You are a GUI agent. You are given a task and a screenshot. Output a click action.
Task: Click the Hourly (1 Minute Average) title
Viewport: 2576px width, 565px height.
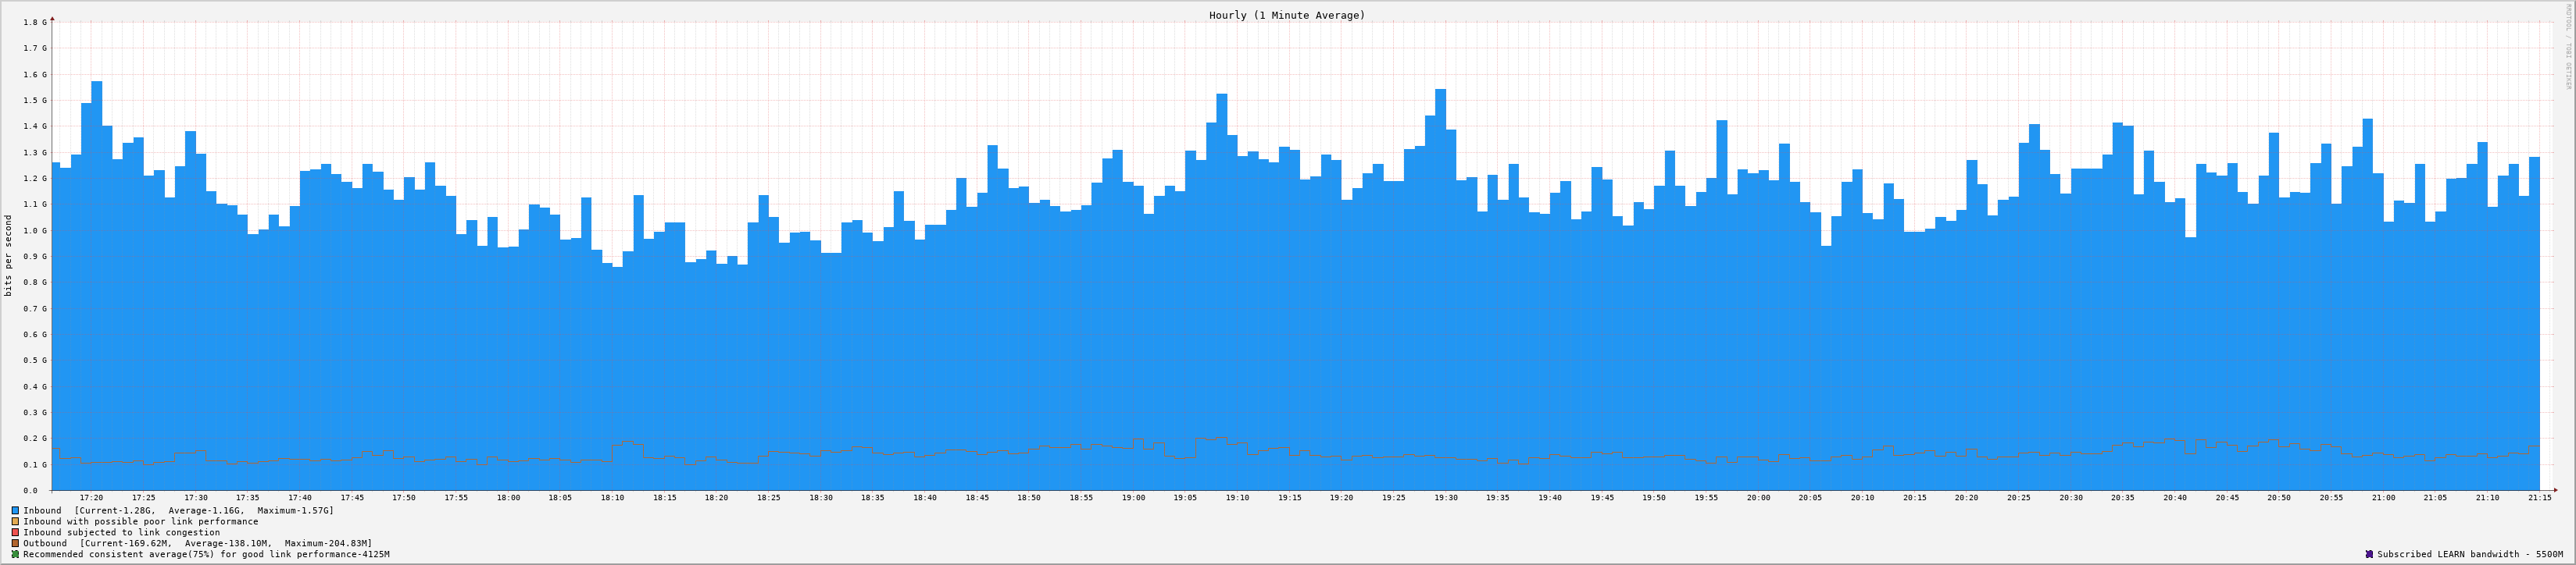click(1286, 15)
